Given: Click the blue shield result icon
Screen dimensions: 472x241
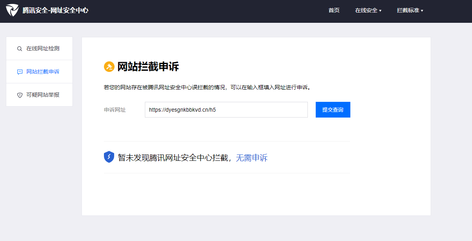Looking at the screenshot, I should coord(109,157).
